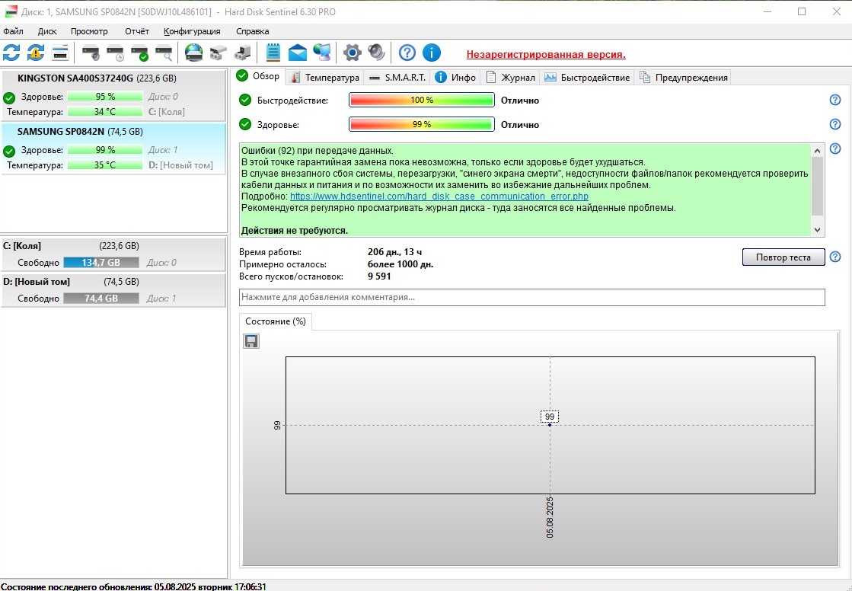Click the Незарегистрированная версия link
This screenshot has width=852, height=591.
(546, 55)
